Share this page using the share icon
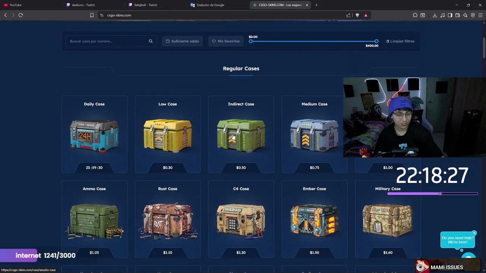The width and height of the screenshot is (486, 273). [x=348, y=15]
